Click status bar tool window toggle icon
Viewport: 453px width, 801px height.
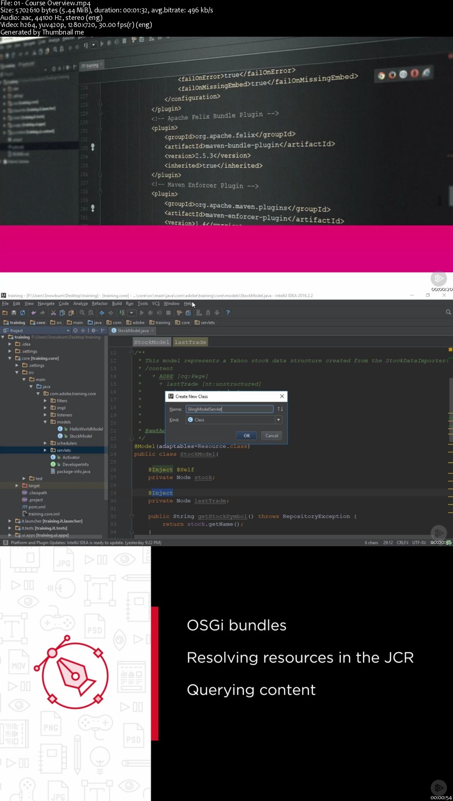5,543
